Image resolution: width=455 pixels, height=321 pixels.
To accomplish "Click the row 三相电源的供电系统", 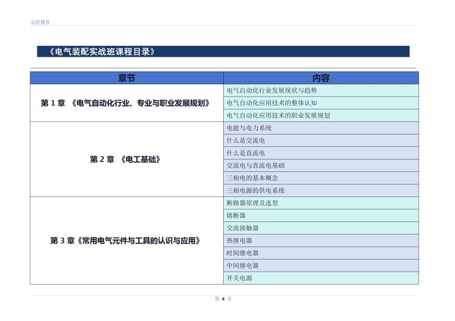I will tap(321, 190).
